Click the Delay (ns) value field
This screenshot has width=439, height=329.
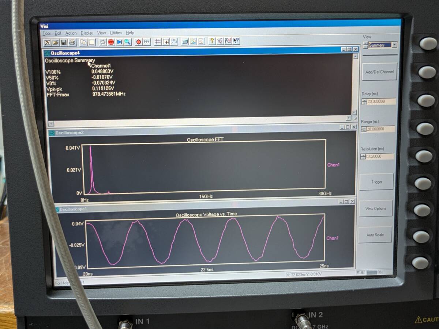[x=381, y=102]
